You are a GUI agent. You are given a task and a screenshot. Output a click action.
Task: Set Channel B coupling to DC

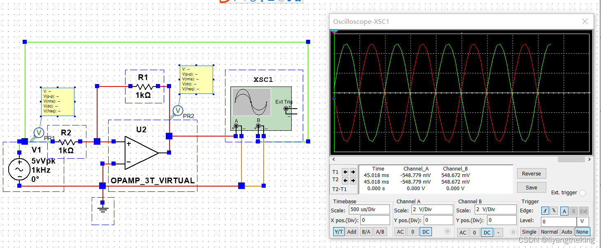pyautogui.click(x=487, y=232)
